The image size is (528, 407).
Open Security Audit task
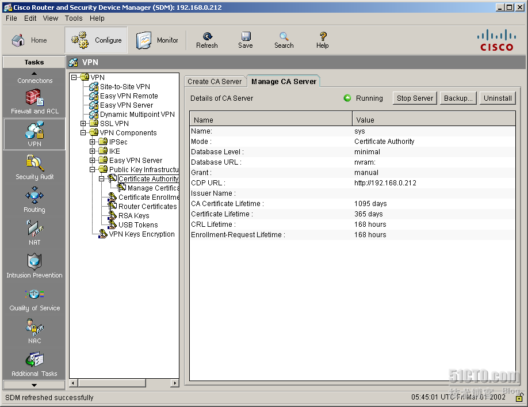coord(35,168)
